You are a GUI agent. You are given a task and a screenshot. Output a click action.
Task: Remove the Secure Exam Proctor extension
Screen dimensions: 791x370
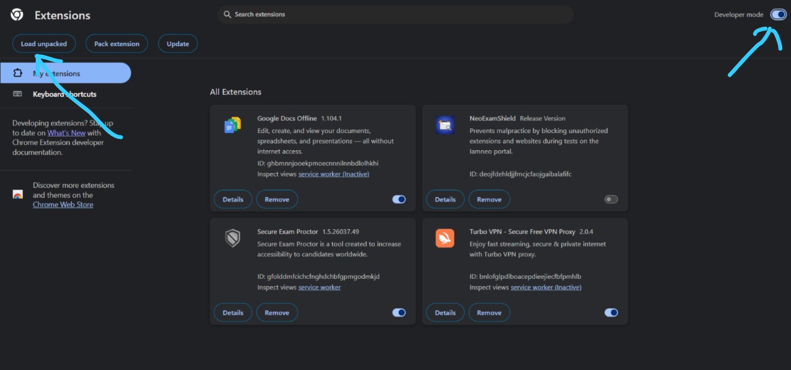pyautogui.click(x=277, y=312)
